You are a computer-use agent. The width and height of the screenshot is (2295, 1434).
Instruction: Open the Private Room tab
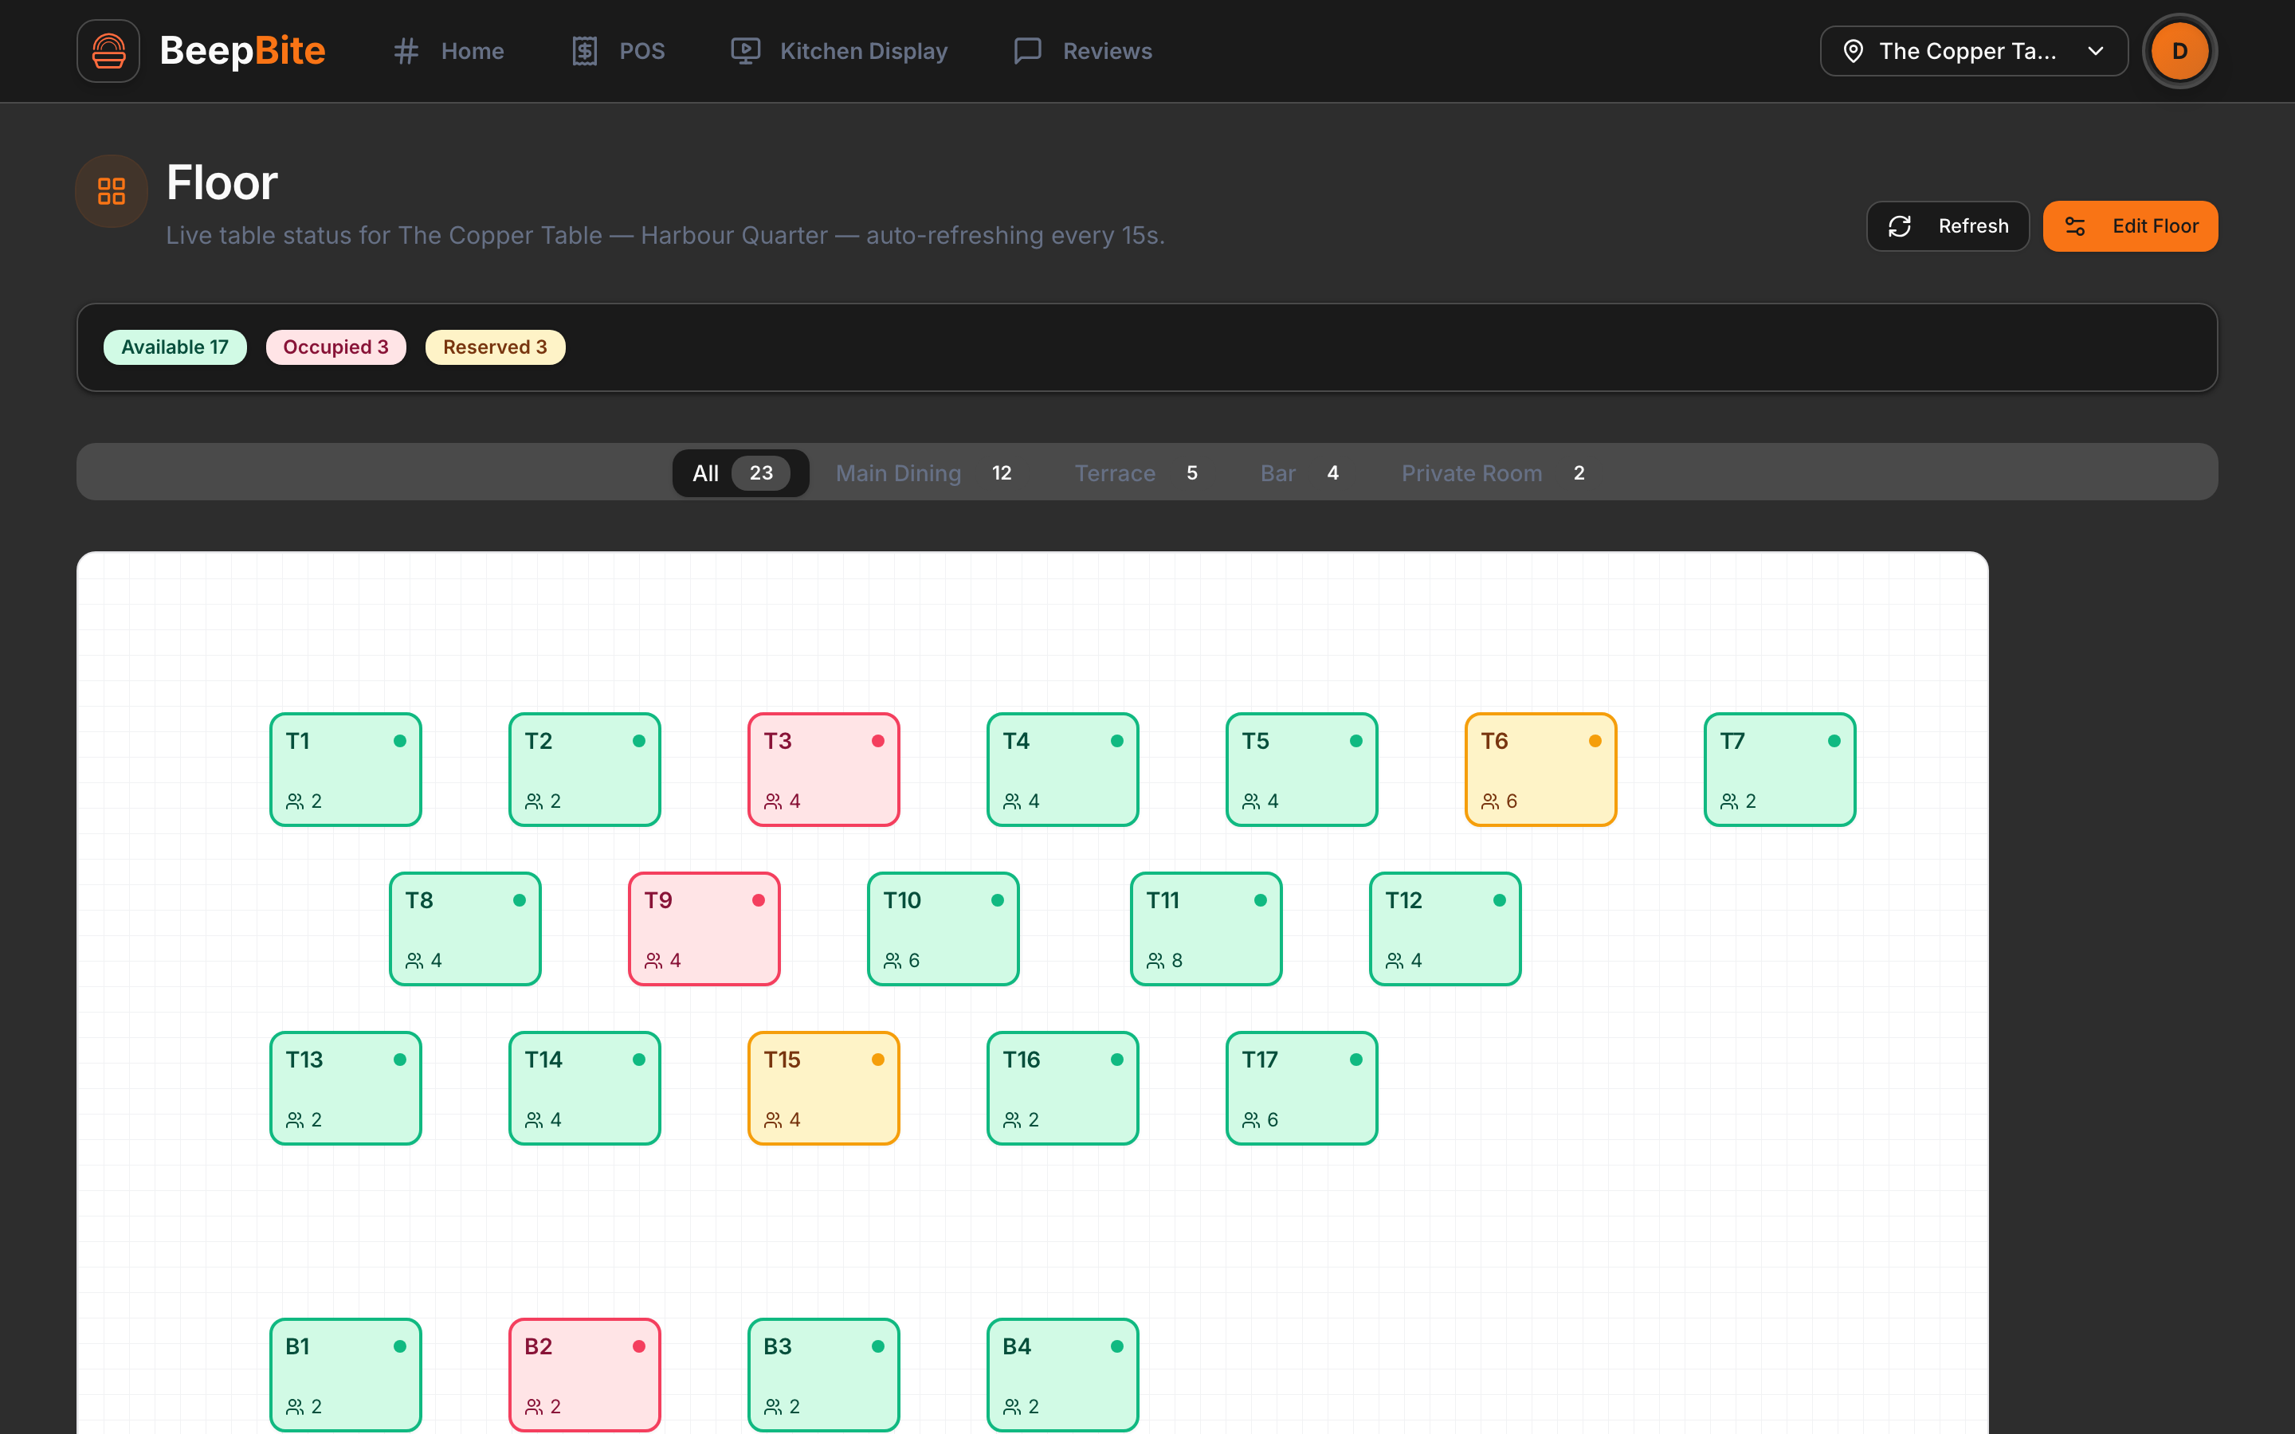(x=1493, y=472)
